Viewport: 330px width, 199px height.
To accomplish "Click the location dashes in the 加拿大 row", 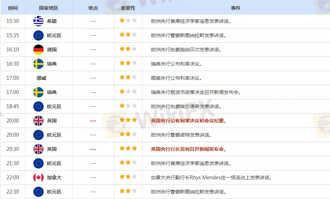I will click(93, 178).
